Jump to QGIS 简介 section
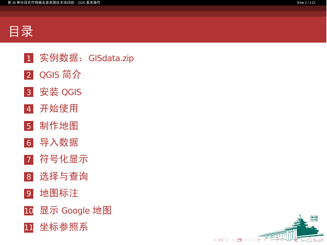Screen dimensions: 327x245 (60, 75)
